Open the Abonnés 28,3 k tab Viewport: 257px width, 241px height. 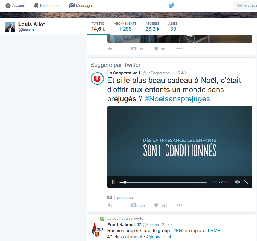pyautogui.click(x=152, y=27)
